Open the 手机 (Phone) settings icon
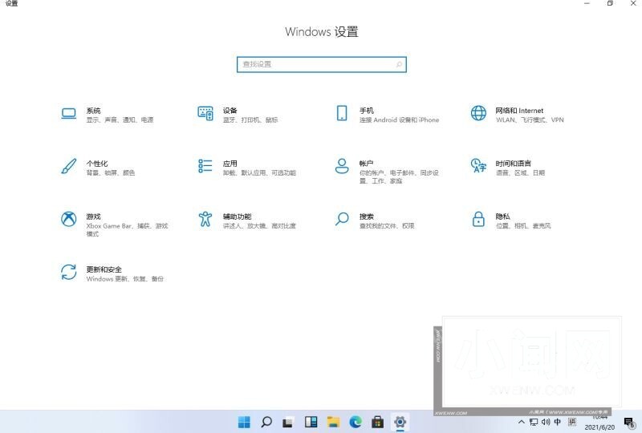642x433 pixels. click(342, 113)
